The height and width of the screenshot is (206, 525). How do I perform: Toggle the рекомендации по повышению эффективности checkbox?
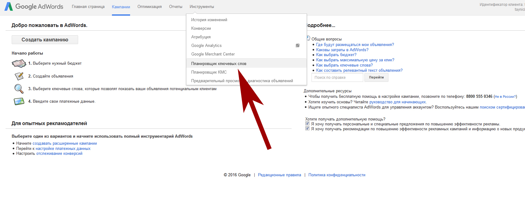tap(307, 128)
